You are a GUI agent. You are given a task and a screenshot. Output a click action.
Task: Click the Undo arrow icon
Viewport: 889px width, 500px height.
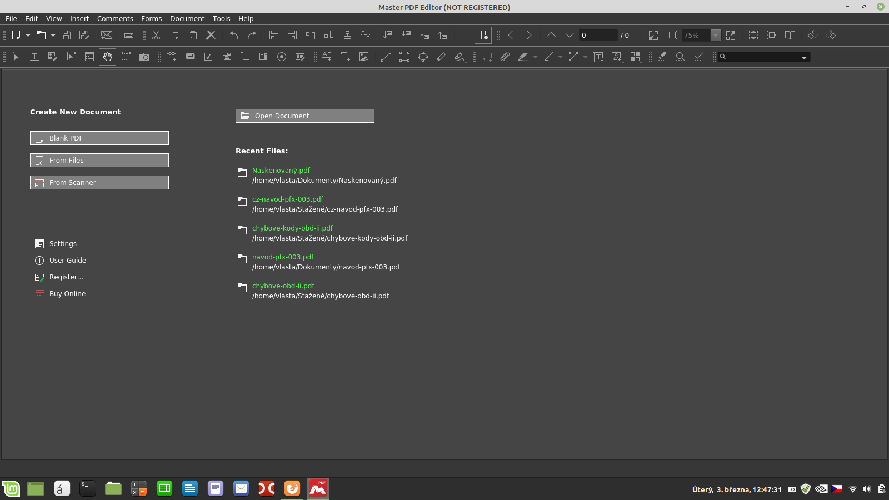coord(234,35)
